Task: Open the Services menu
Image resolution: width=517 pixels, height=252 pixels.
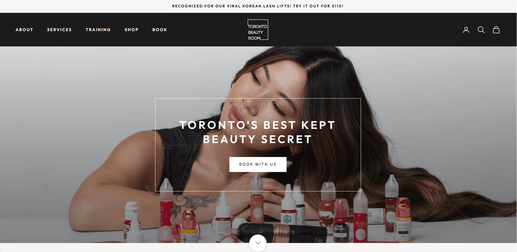Action: pyautogui.click(x=59, y=30)
